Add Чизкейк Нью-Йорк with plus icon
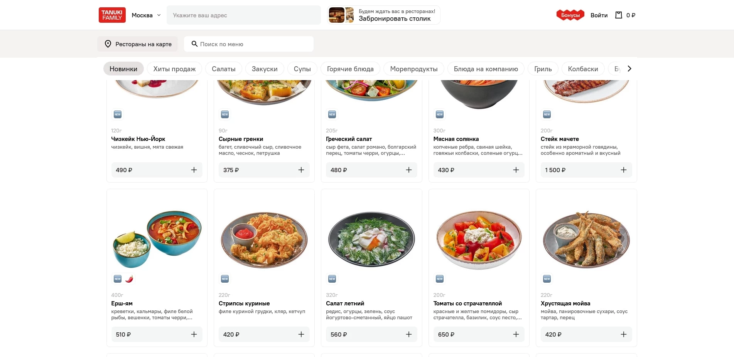The width and height of the screenshot is (734, 357). click(x=194, y=170)
